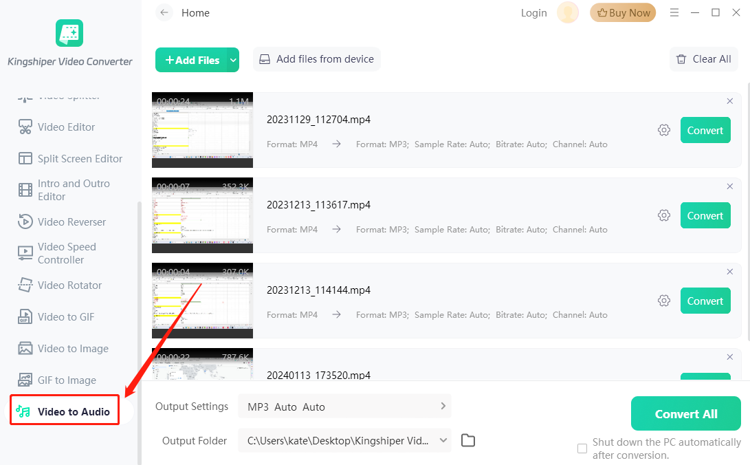Enable shut down PC after conversion checkbox
750x465 pixels.
pos(582,448)
